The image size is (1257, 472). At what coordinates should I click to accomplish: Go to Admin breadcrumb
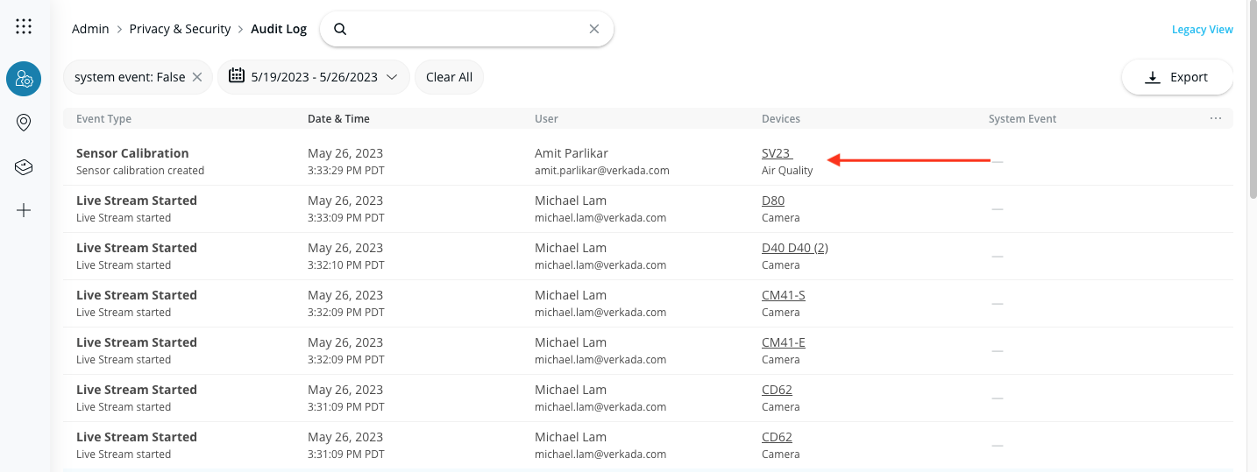90,29
